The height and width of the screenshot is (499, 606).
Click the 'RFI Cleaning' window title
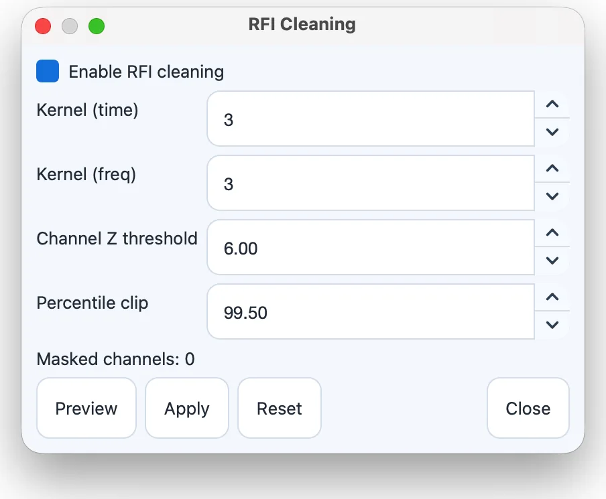(302, 24)
